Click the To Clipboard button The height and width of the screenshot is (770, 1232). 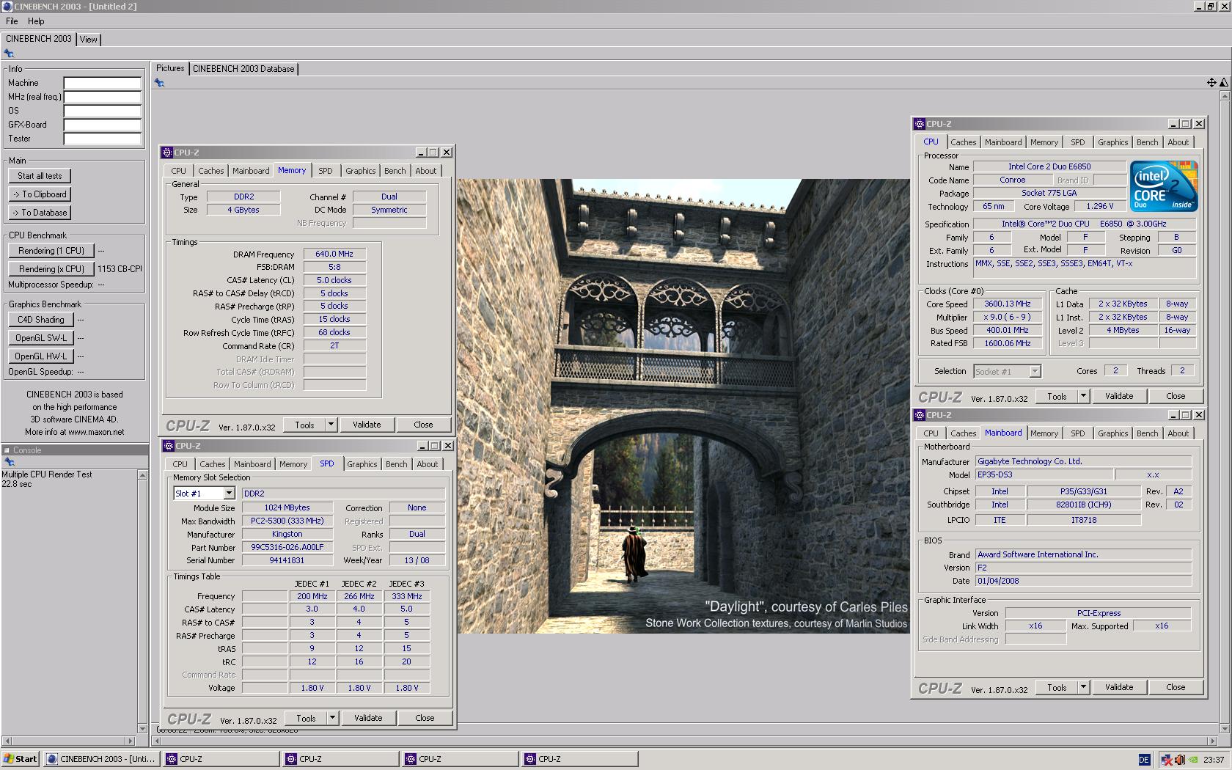(x=40, y=194)
